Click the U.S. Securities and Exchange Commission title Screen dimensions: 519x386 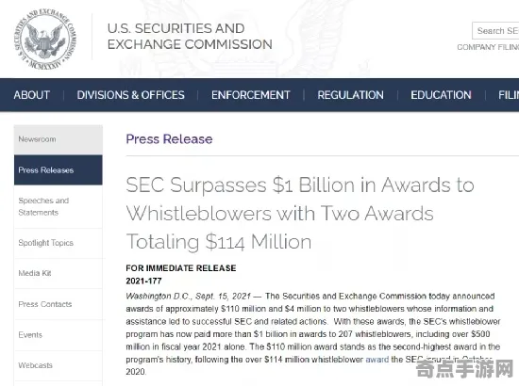tap(190, 37)
